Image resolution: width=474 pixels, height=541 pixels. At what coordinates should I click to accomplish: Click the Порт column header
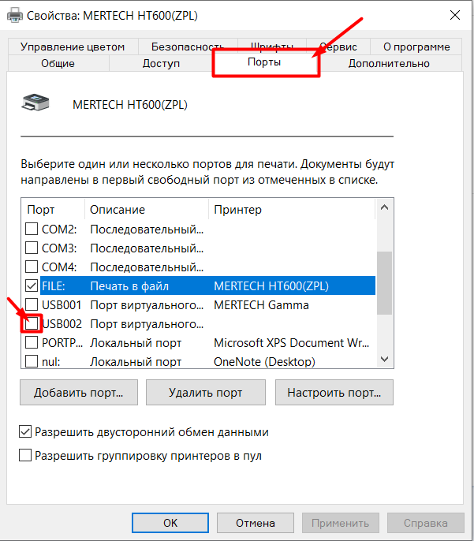click(54, 210)
